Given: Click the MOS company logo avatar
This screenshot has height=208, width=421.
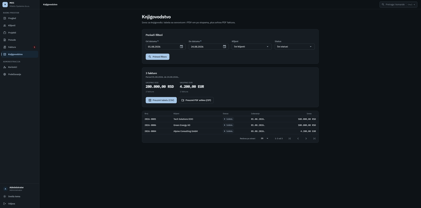Looking at the screenshot, I should pos(5,4).
